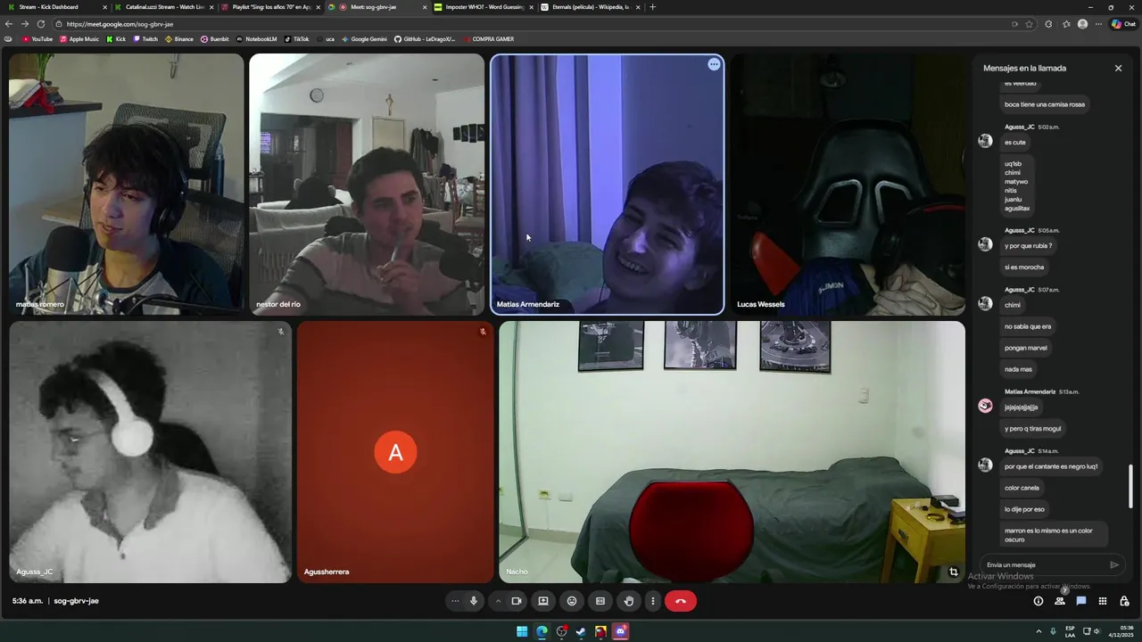
Task: Switch to Imposter WHO? Word Guessing tab
Action: pos(484,7)
